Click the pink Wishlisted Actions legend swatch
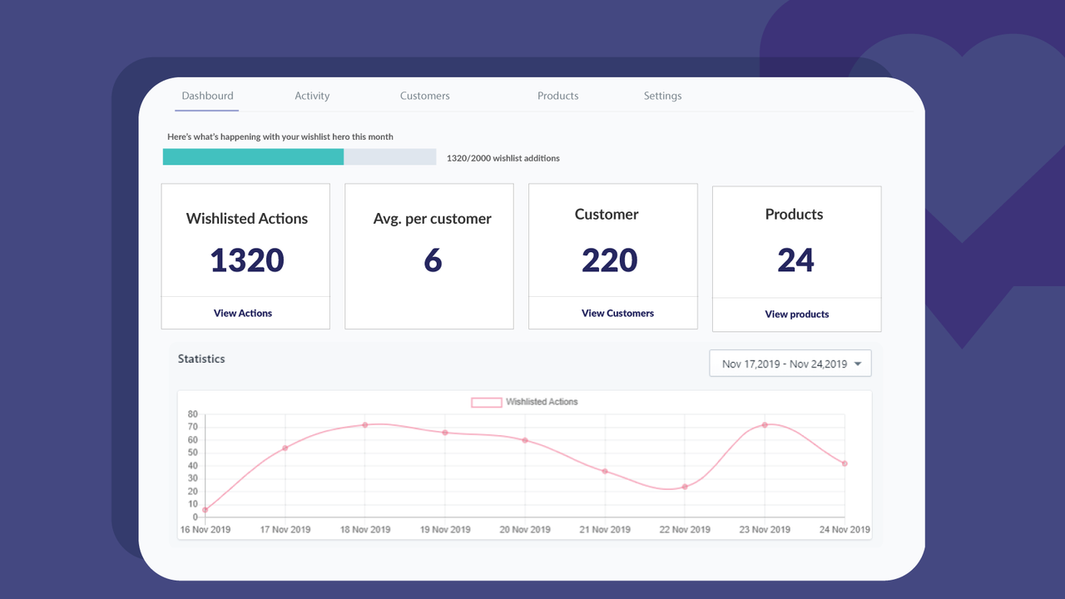The width and height of the screenshot is (1065, 599). click(x=487, y=402)
